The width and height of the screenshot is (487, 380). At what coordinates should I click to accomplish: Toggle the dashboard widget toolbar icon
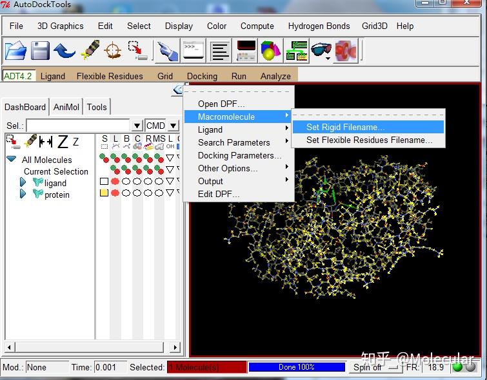pos(246,51)
